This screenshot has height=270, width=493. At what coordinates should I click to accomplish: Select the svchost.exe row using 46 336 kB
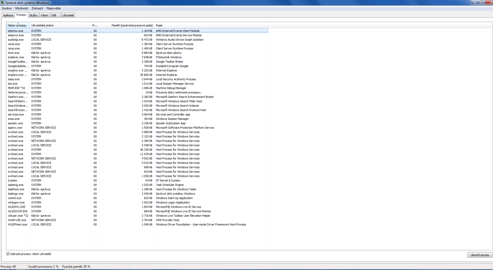(137, 150)
